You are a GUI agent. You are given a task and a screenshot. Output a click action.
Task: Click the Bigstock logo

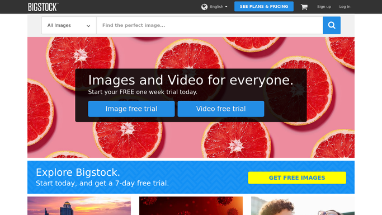point(43,7)
